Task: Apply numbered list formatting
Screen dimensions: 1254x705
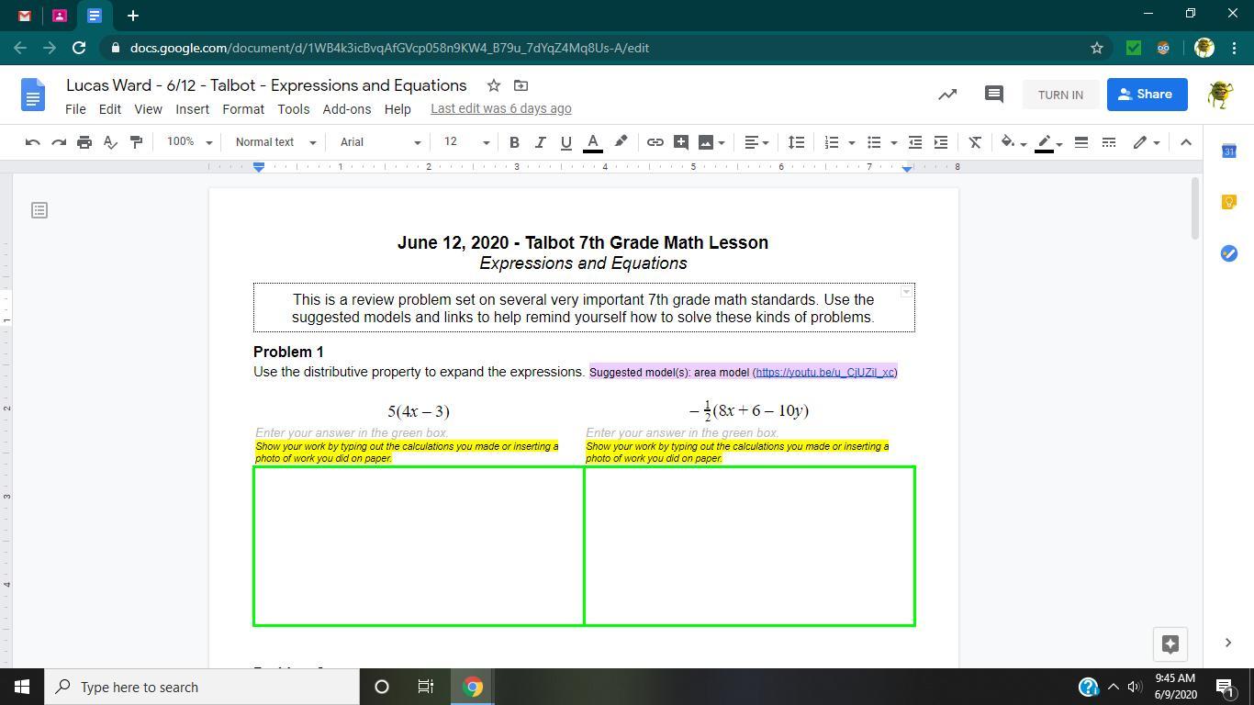Action: point(832,142)
